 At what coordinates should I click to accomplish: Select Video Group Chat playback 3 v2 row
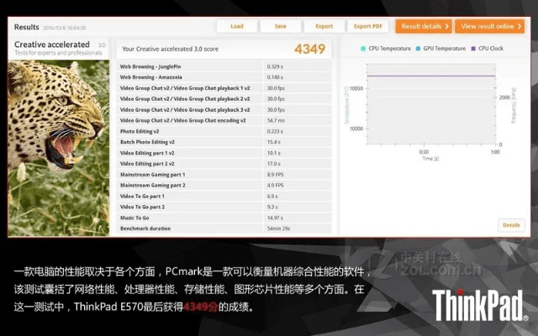point(224,110)
